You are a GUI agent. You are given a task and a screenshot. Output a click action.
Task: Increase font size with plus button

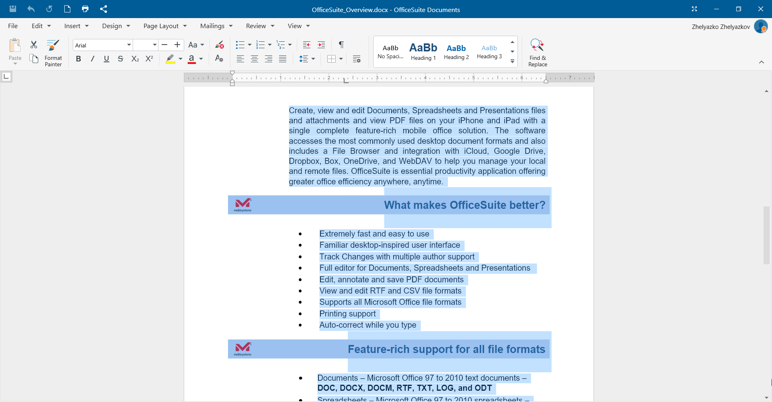[x=177, y=45]
